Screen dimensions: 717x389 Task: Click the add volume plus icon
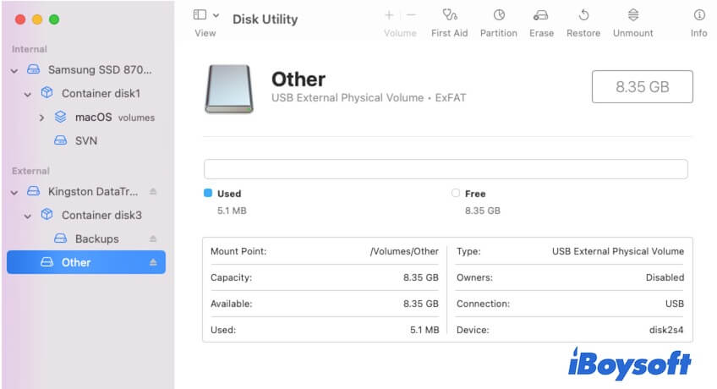pyautogui.click(x=389, y=15)
